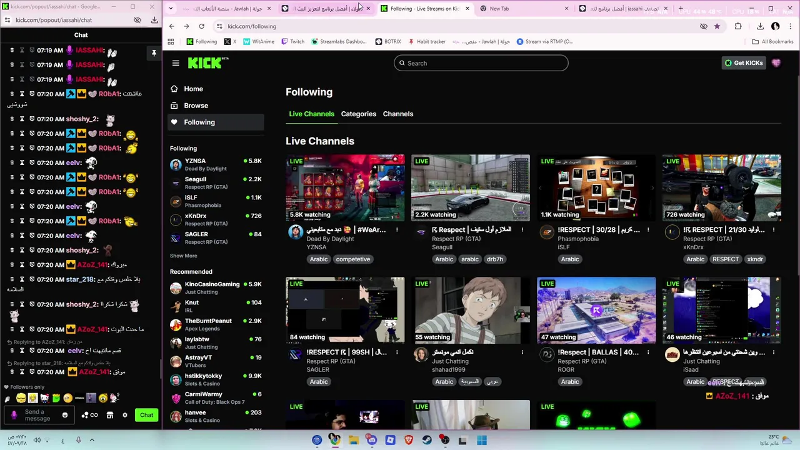The width and height of the screenshot is (800, 450).
Task: Open Streamlabs Dashboard bookmark
Action: click(338, 42)
